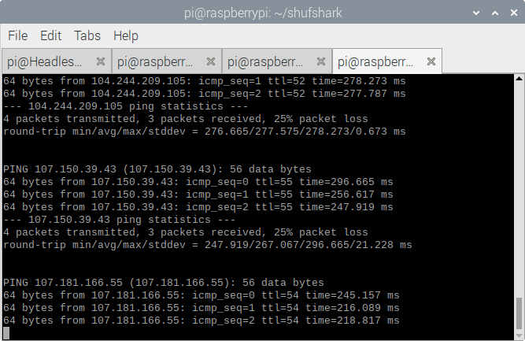Close the pi@Headles... tab
Image resolution: width=525 pixels, height=341 pixels.
(x=101, y=61)
